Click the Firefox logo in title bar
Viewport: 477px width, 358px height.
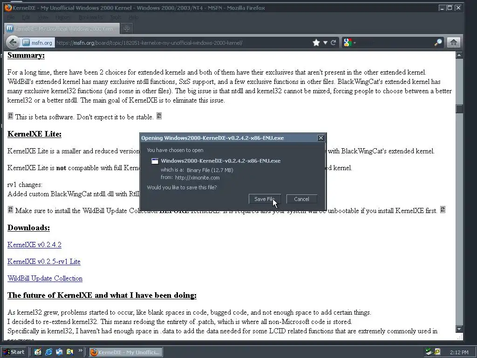(x=8, y=7)
